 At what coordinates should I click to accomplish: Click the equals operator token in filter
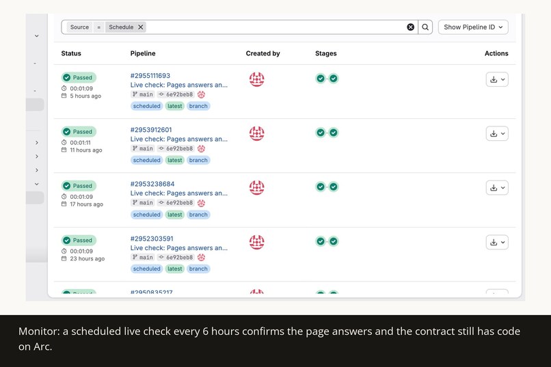pyautogui.click(x=98, y=27)
